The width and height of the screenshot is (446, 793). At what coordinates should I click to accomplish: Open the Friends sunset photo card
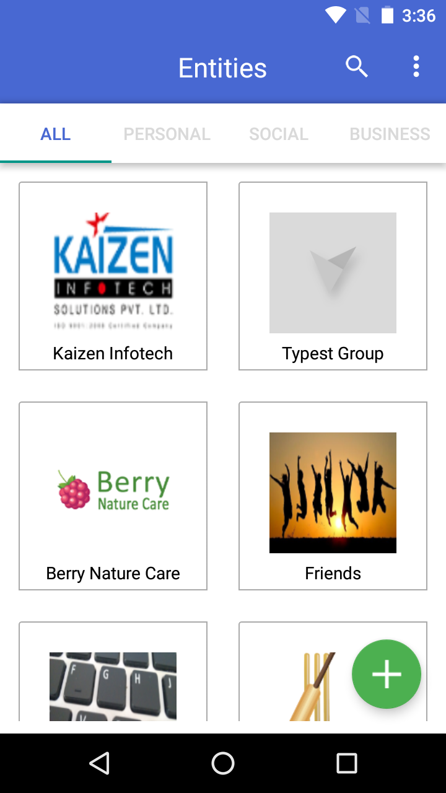[x=333, y=496]
